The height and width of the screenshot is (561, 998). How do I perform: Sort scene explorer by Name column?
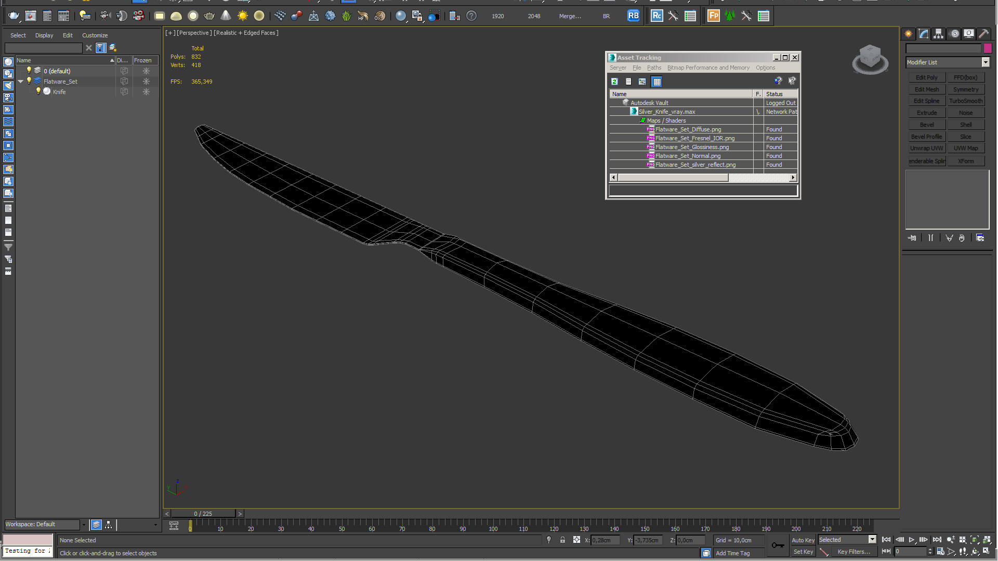pyautogui.click(x=65, y=60)
